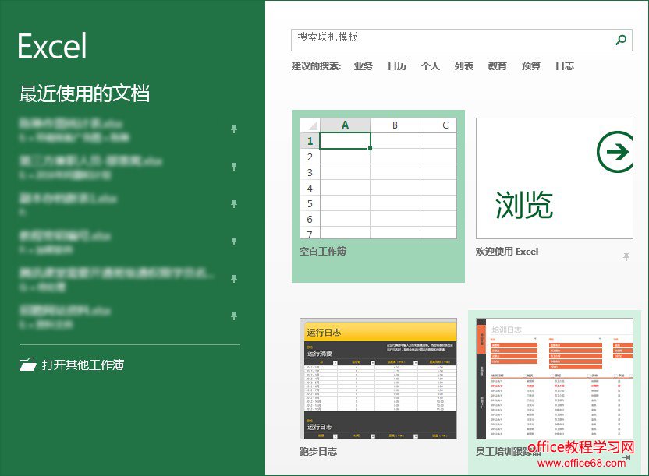Select the 教育 suggested search
649x476 pixels.
[498, 66]
